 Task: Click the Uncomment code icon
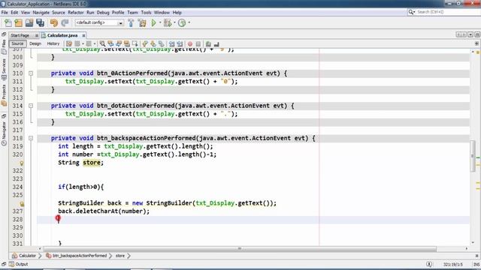(216, 43)
